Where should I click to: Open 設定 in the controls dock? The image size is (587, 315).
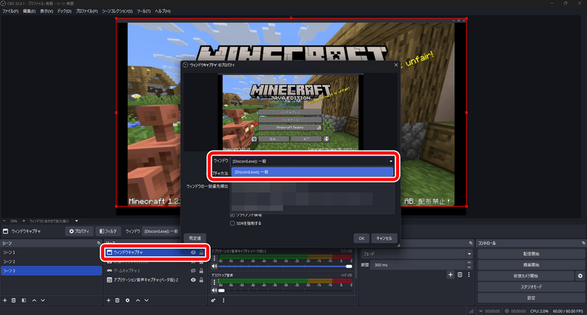point(531,298)
